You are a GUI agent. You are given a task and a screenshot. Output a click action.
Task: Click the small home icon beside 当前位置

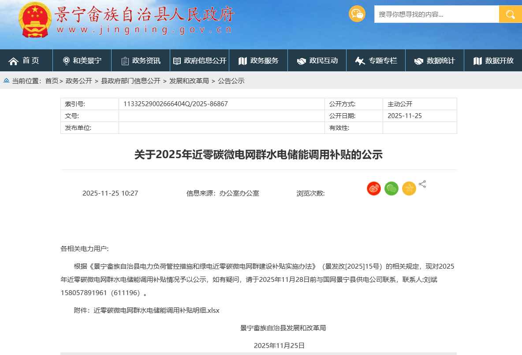(x=7, y=81)
